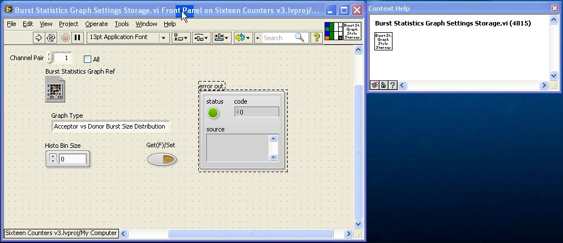The height and width of the screenshot is (243, 563).
Task: Open the 13pt Application Font dropdown
Action: [128, 38]
